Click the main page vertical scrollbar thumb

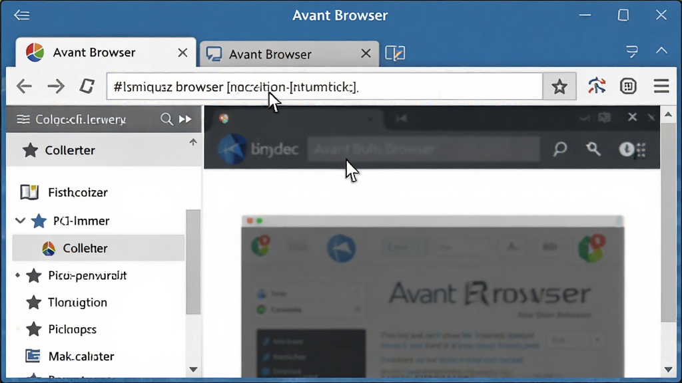pos(668,223)
